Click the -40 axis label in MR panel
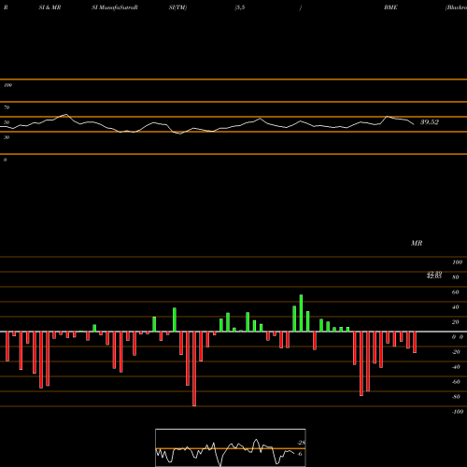The height and width of the screenshot is (467, 467). point(456,367)
